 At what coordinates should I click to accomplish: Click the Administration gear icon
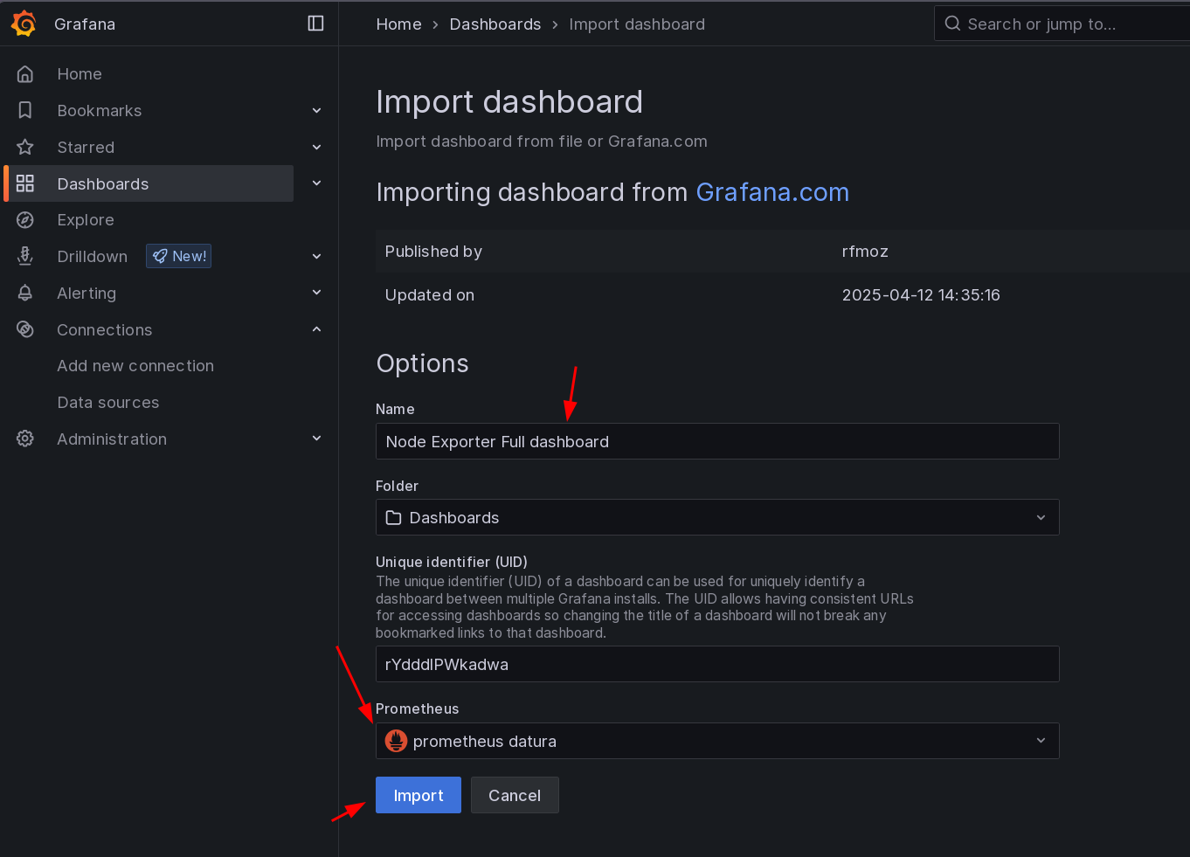point(25,439)
